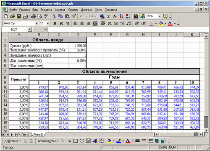Image resolution: width=210 pixels, height=151 pixels.
Task: Open the Действия dropdown
Action: pos(13,141)
